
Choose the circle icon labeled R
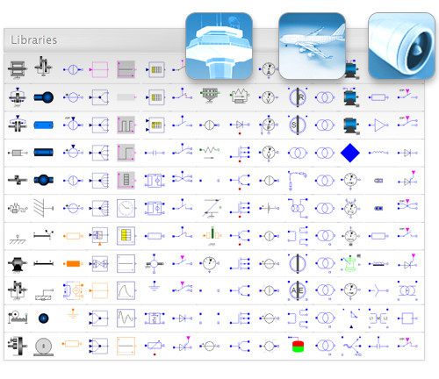click(298, 97)
